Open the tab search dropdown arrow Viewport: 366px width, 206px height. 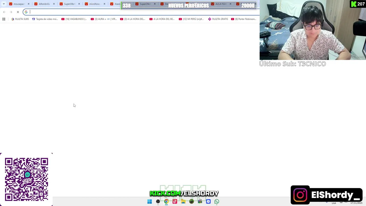[x=4, y=4]
